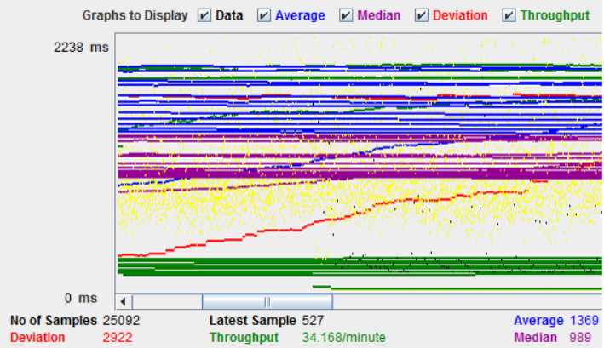
Task: Click the blue 'Average' legend label at top
Action: point(300,15)
